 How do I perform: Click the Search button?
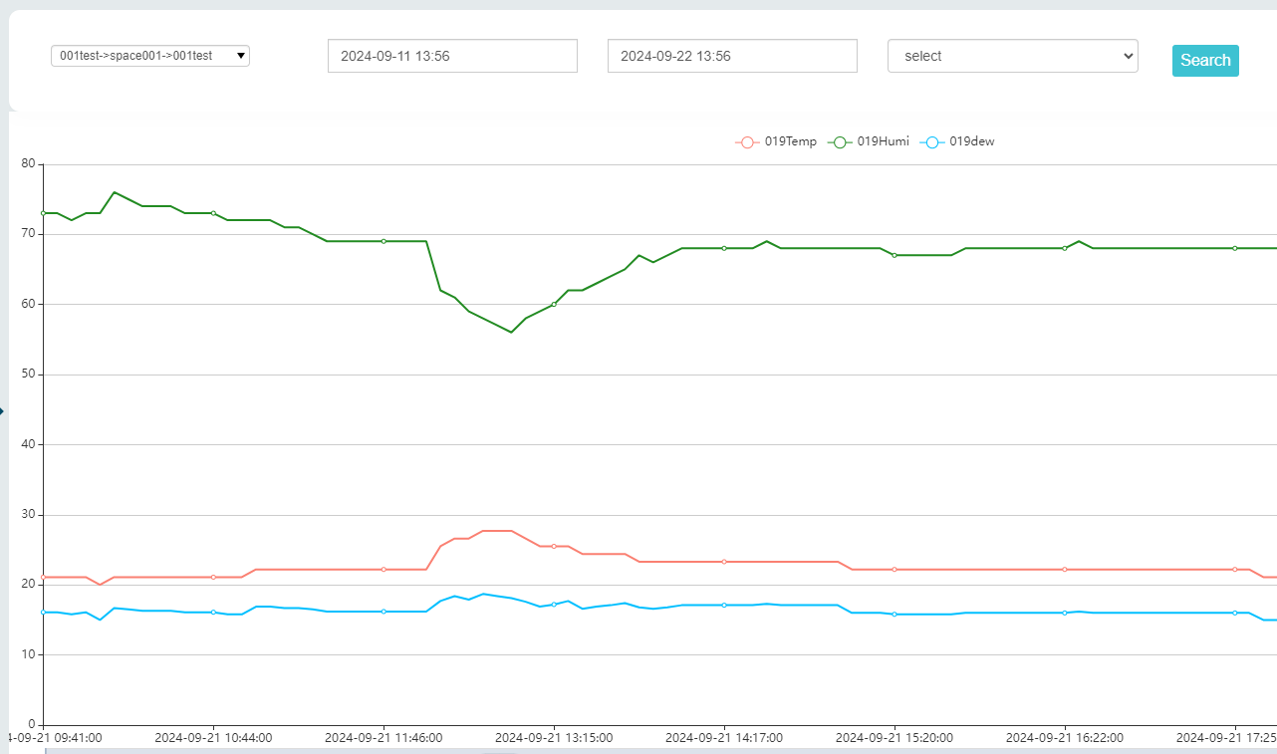(x=1204, y=60)
